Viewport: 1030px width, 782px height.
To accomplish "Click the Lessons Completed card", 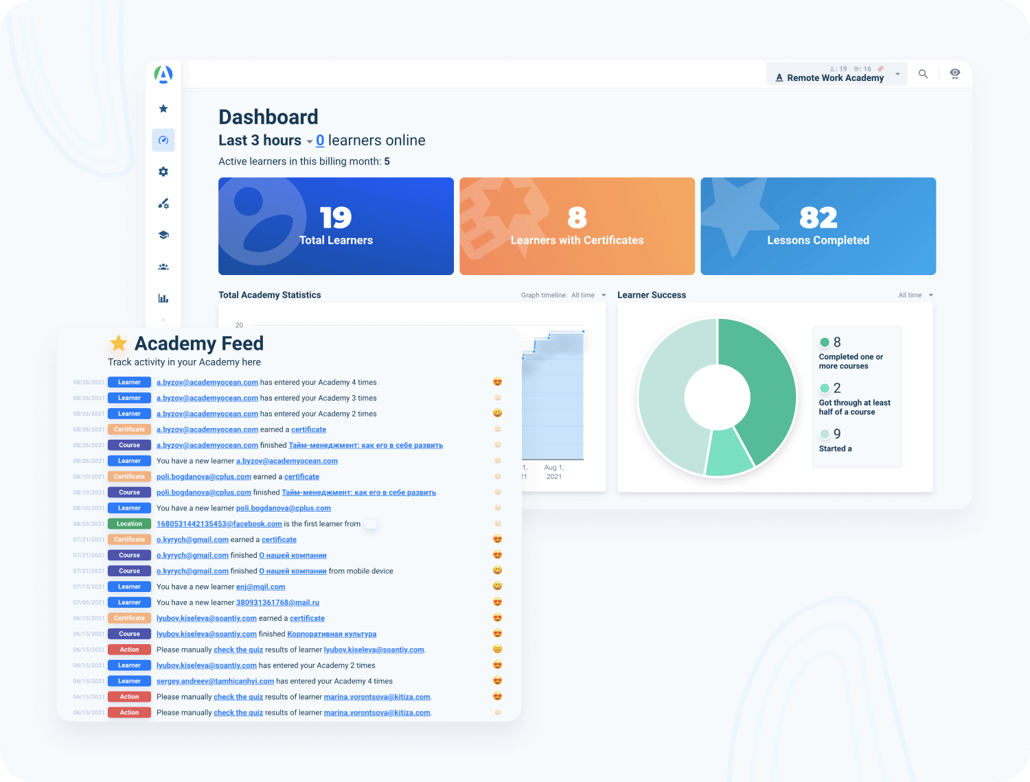I will pyautogui.click(x=818, y=226).
